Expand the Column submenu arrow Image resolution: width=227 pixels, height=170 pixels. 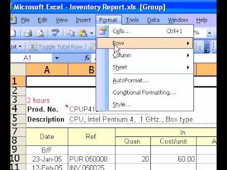(188, 55)
